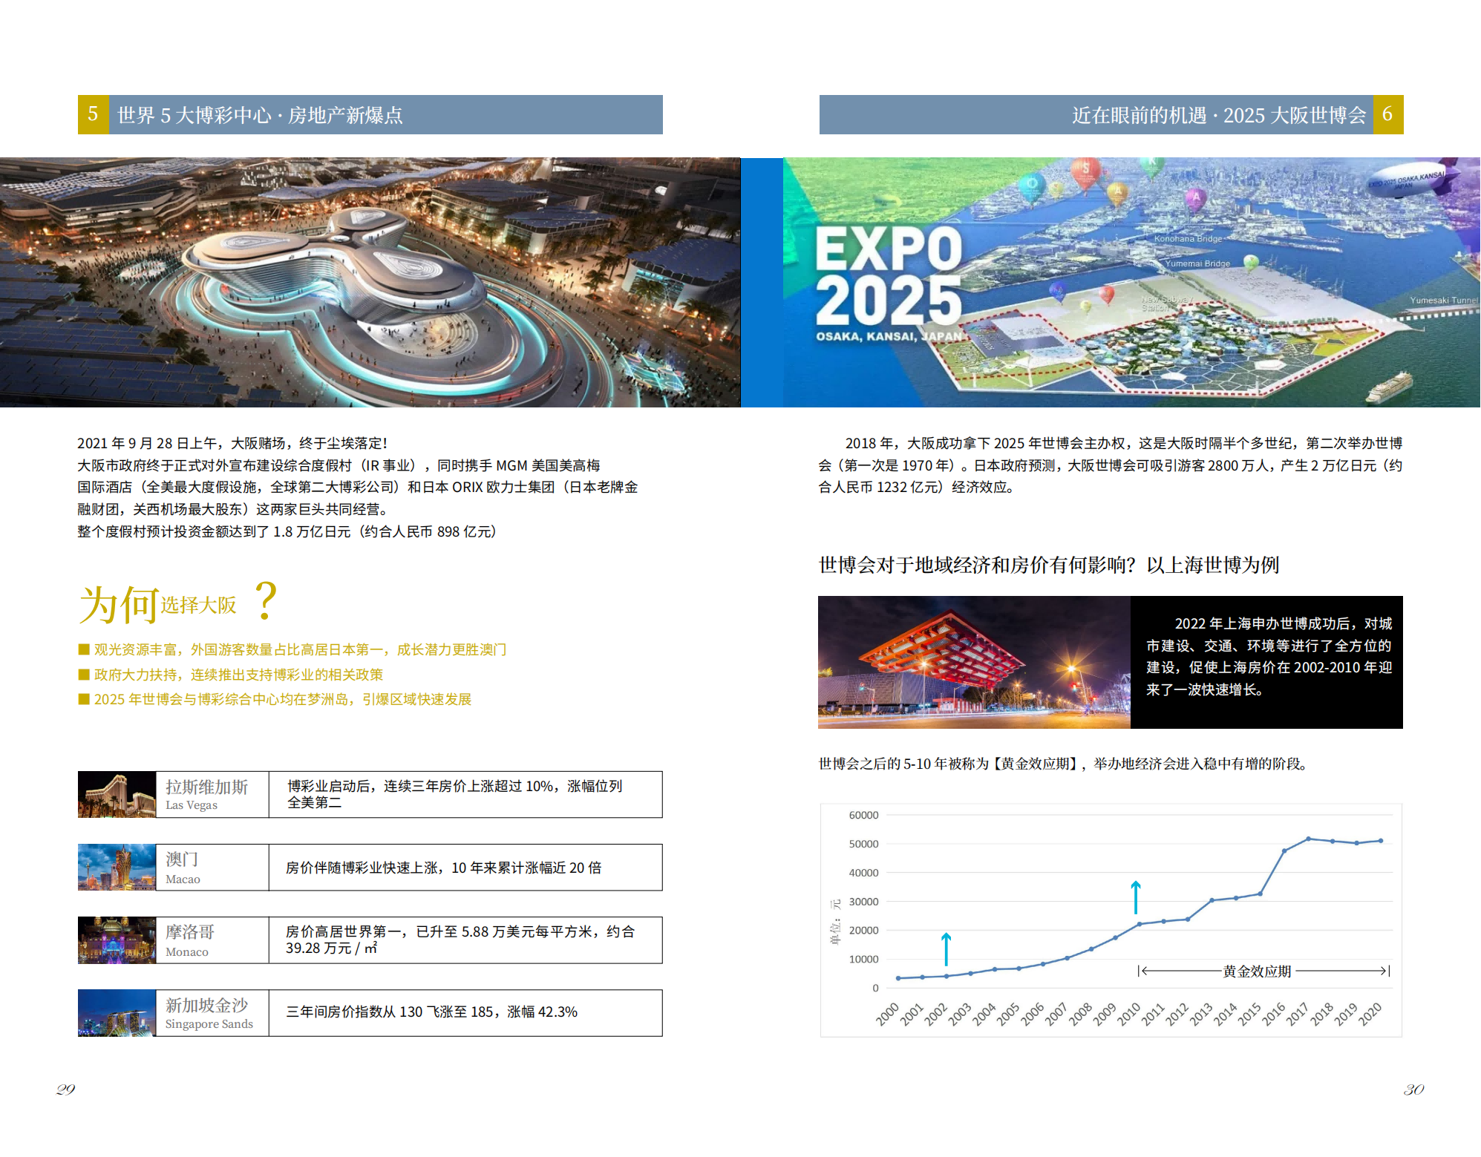Click the Monaco thumbnail photo
This screenshot has height=1157, width=1481.
point(117,940)
